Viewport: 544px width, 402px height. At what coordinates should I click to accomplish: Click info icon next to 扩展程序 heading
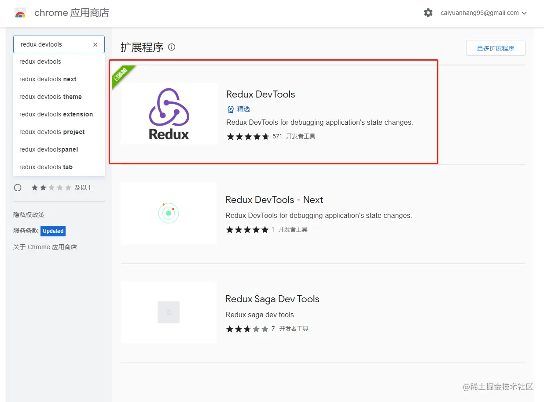click(172, 47)
